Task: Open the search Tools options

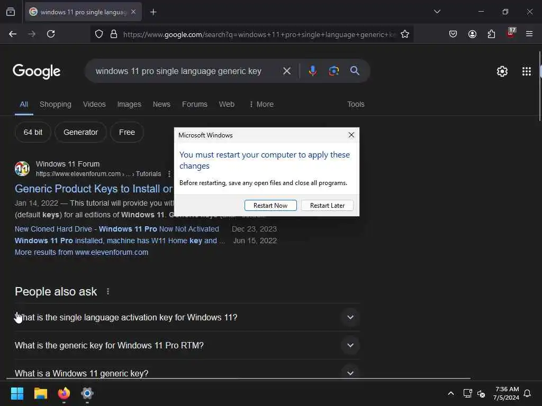Action: tap(356, 104)
